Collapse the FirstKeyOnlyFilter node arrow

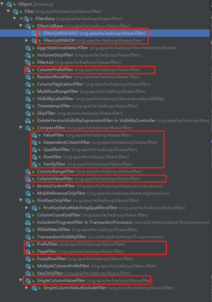(x=20, y=200)
